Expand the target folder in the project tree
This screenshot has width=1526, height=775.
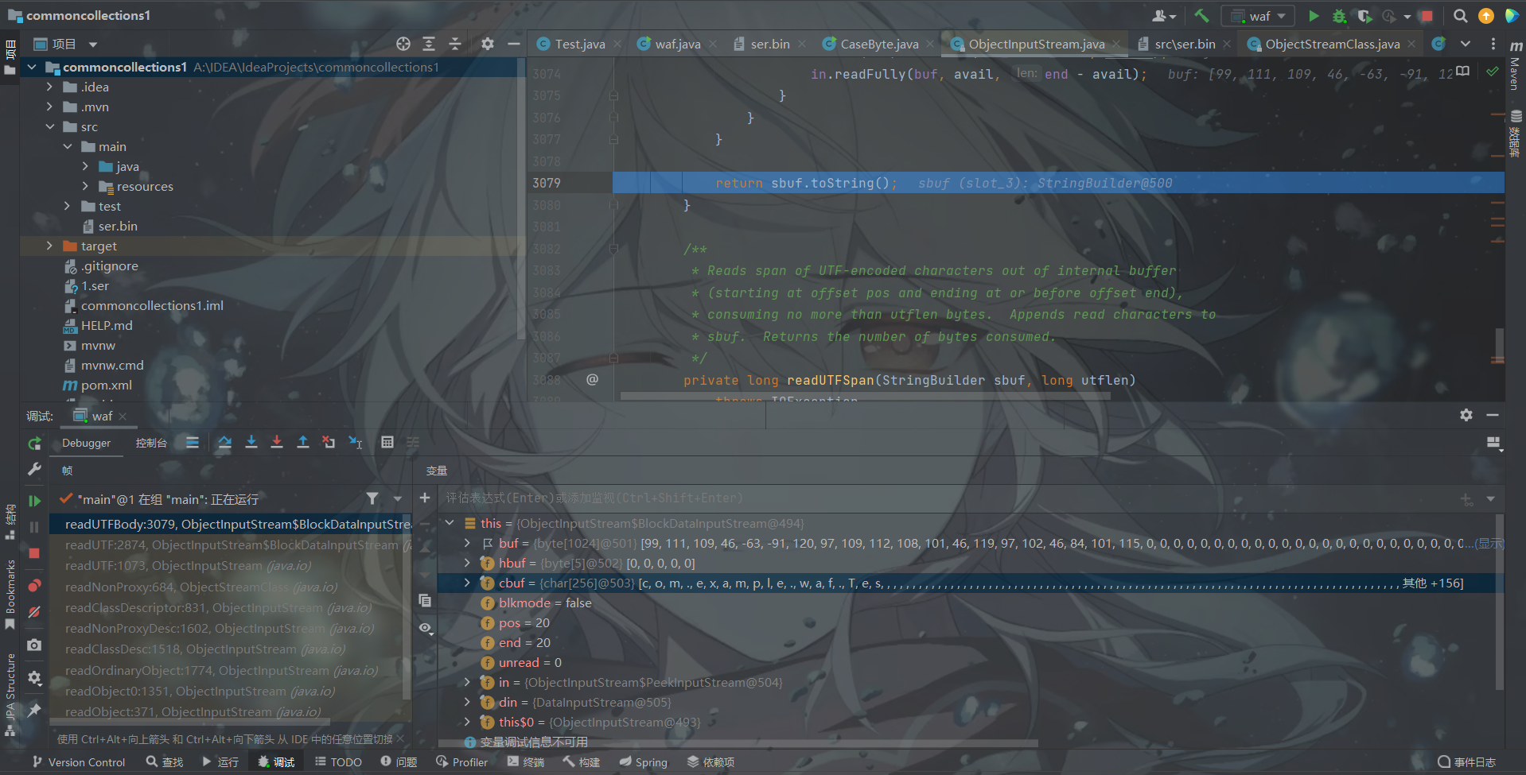point(49,246)
